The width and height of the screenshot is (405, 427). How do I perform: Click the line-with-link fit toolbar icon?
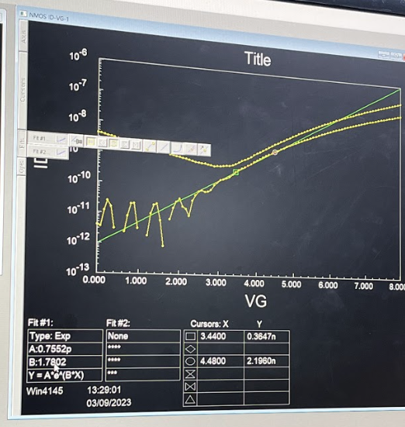coord(77,141)
